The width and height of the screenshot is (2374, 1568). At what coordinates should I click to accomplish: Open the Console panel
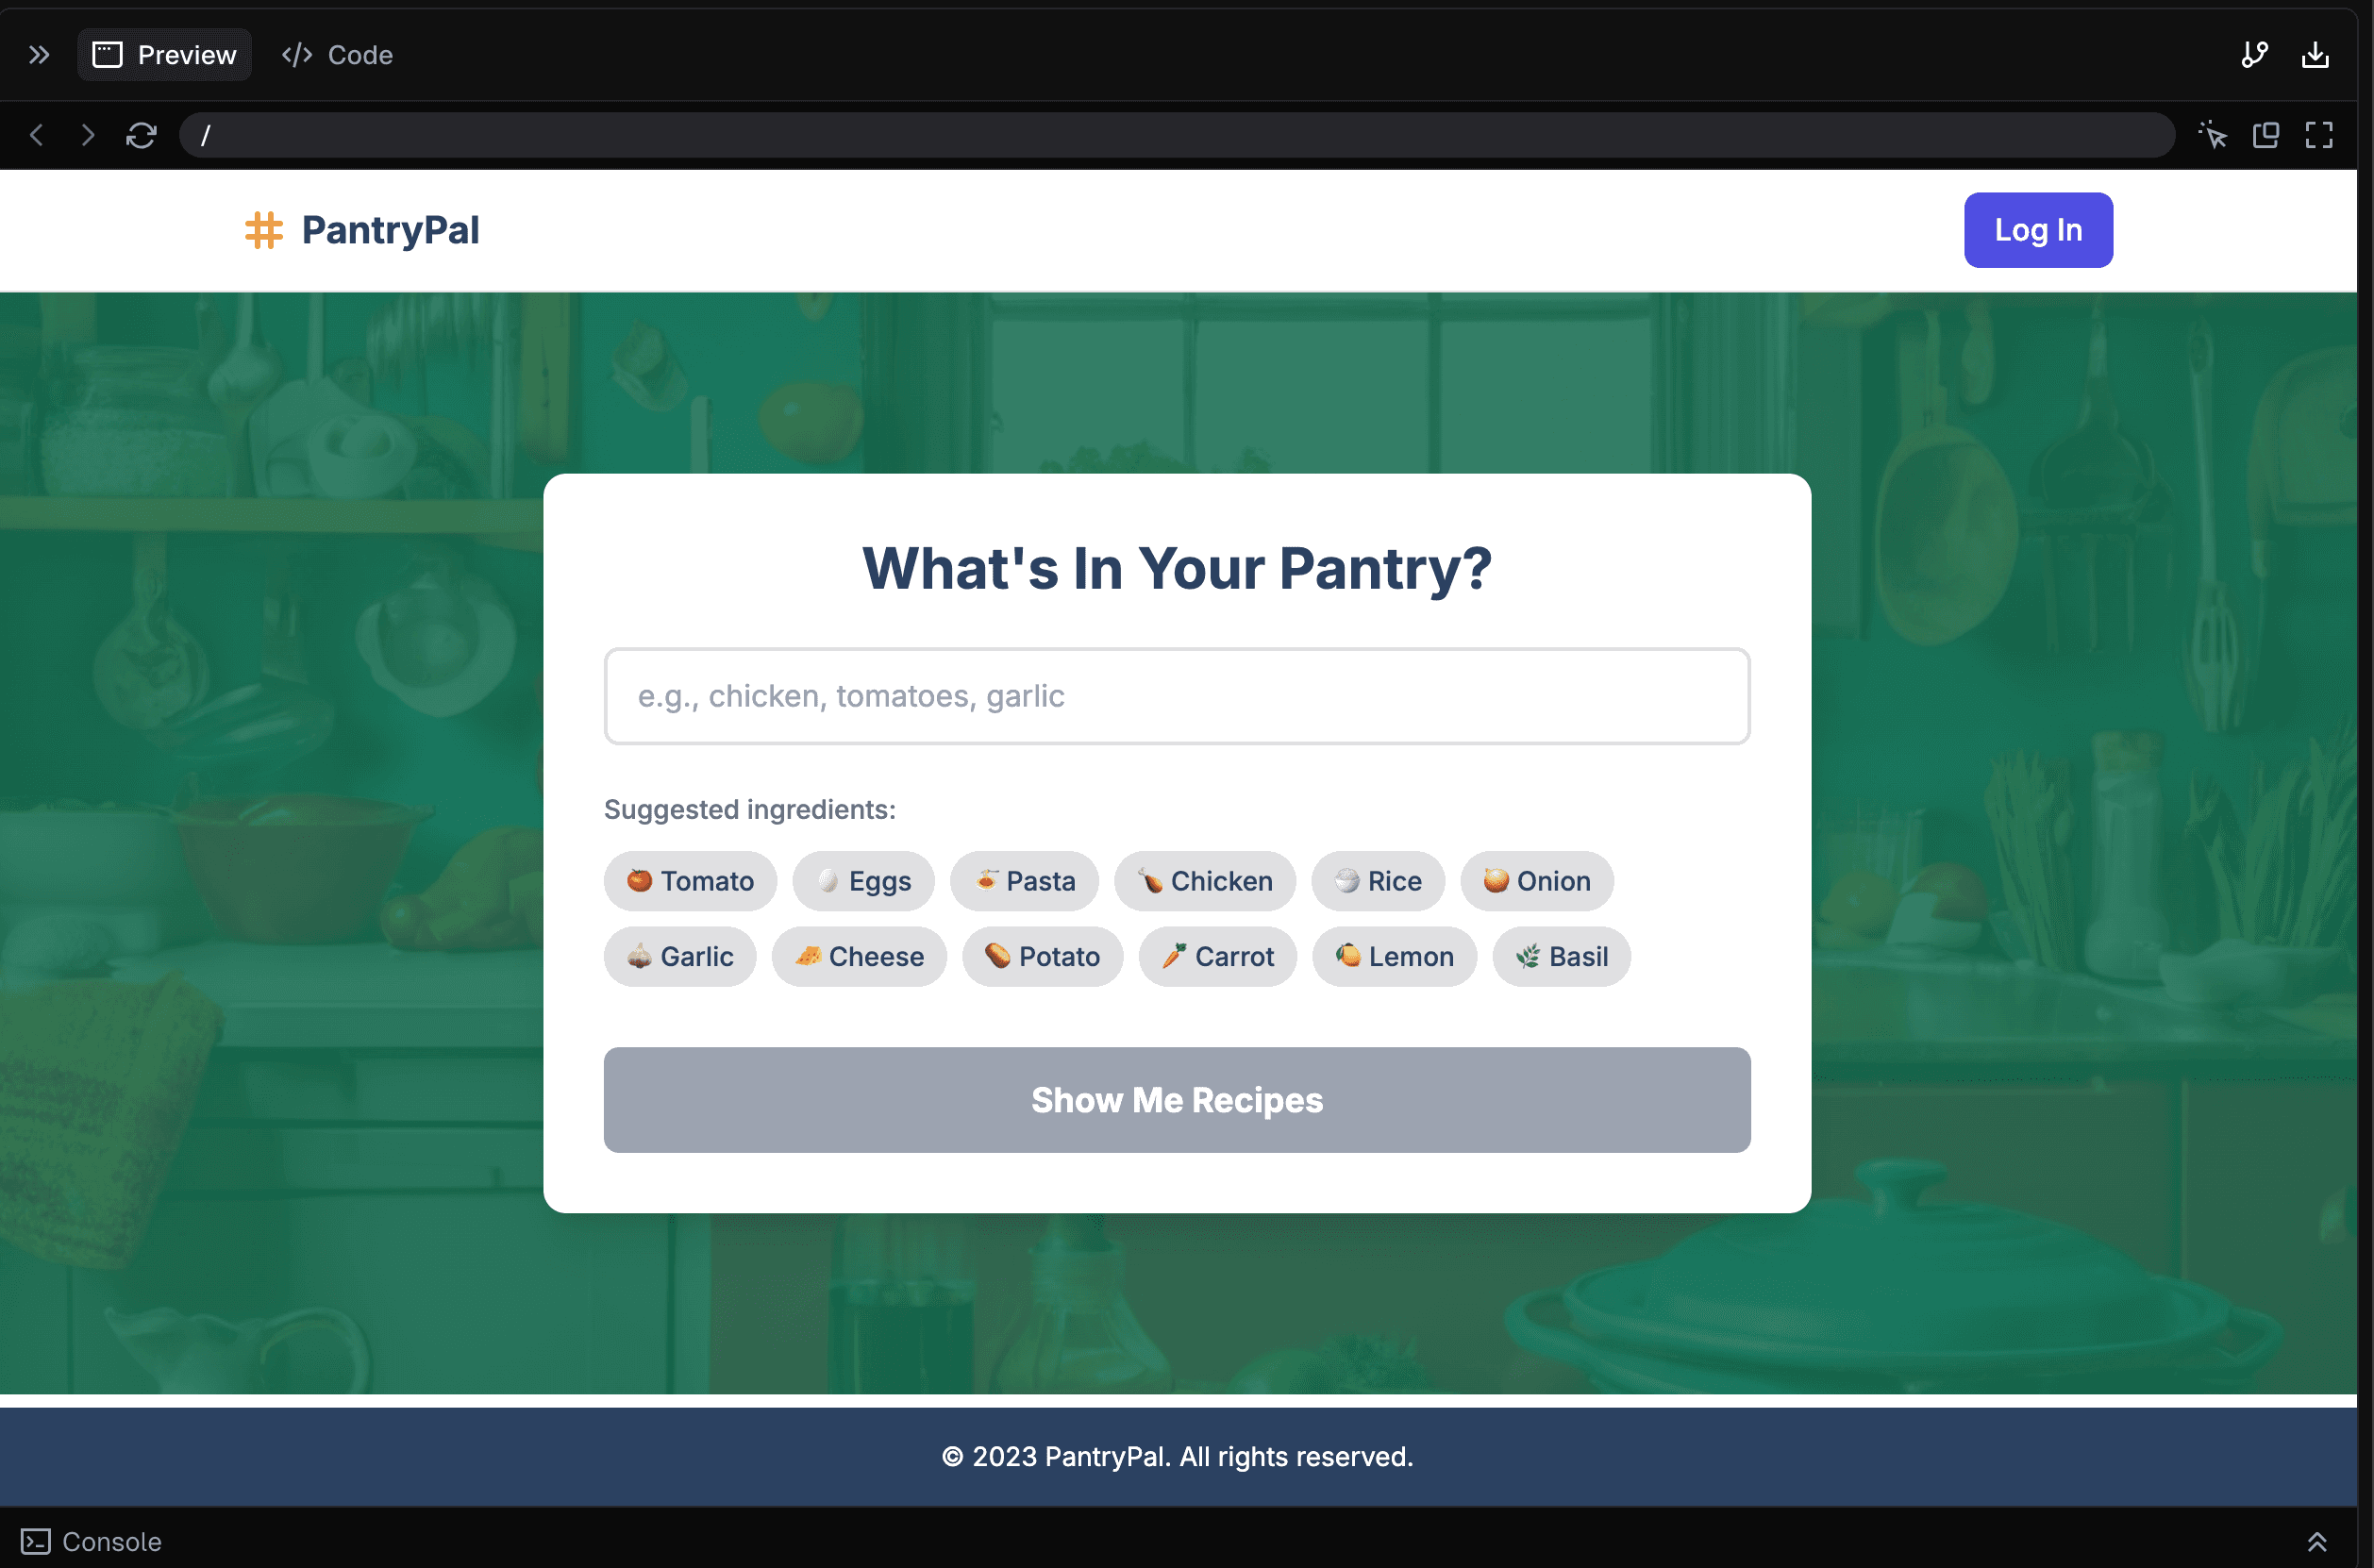92,1541
